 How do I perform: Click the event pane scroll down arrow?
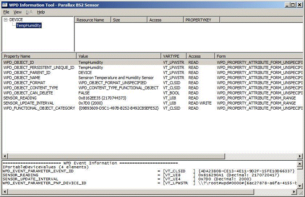[300, 186]
